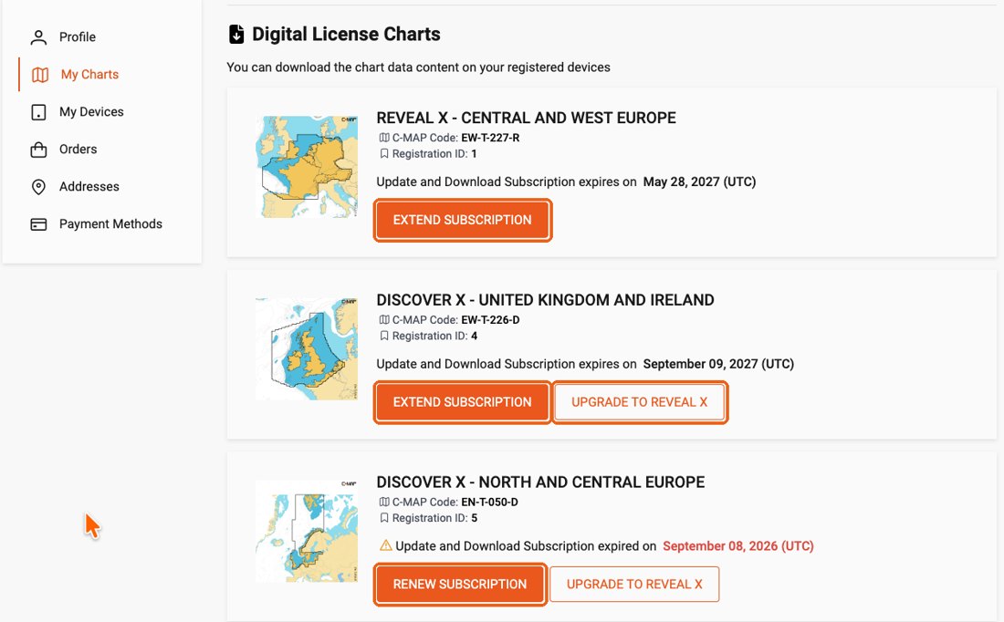Extend subscription for Reveal X Central and West Europe
The height and width of the screenshot is (622, 1004).
click(x=463, y=220)
